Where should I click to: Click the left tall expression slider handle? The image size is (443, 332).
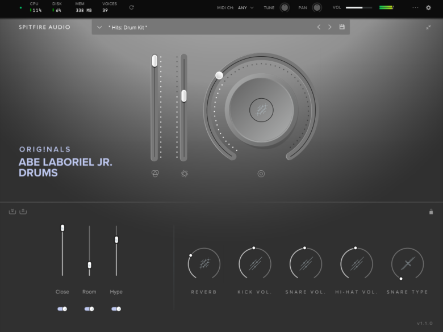(154, 61)
